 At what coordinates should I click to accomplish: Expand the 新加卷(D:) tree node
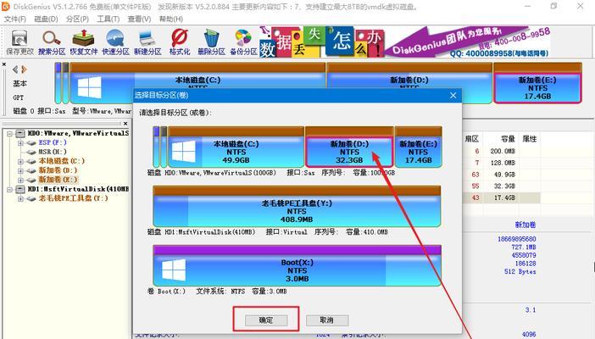(20, 170)
